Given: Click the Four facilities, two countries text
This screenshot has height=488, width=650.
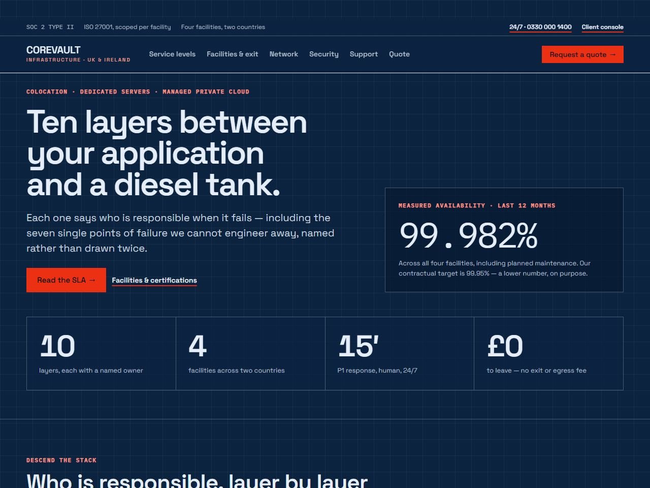Looking at the screenshot, I should tap(223, 27).
